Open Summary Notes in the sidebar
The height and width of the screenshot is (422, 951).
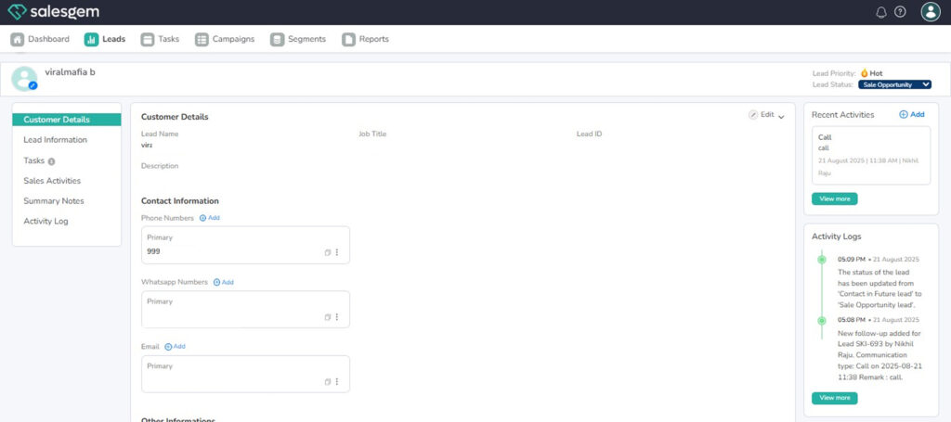pyautogui.click(x=54, y=201)
